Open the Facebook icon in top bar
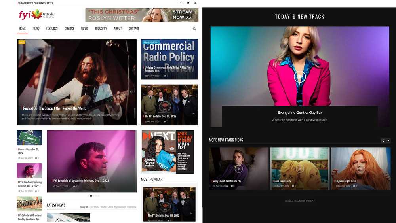Image resolution: width=396 pixels, height=223 pixels. [x=181, y=3]
